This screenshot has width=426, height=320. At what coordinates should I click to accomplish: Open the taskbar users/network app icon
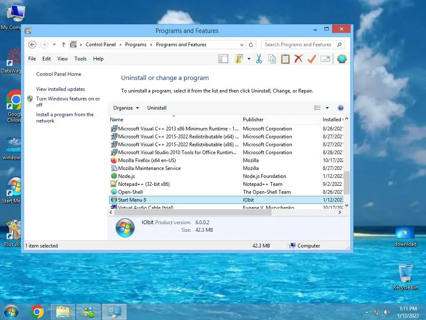coord(89,312)
